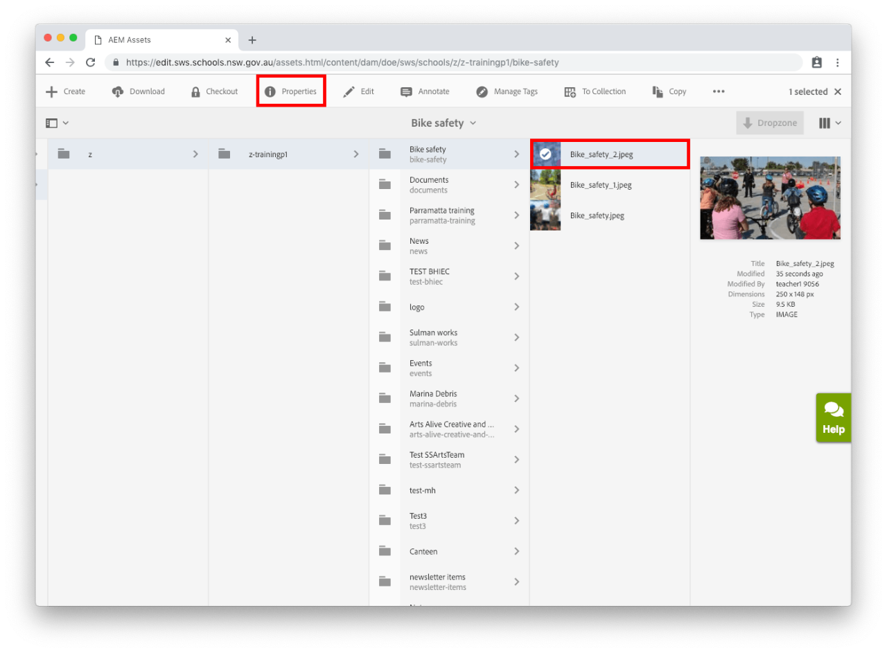
Task: Select the Test3 folder icon
Action: 385,521
